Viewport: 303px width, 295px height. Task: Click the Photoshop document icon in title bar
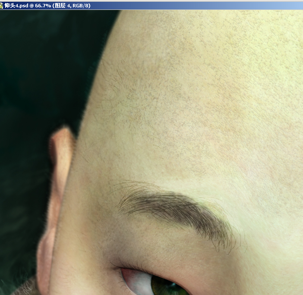[x=2, y=5]
